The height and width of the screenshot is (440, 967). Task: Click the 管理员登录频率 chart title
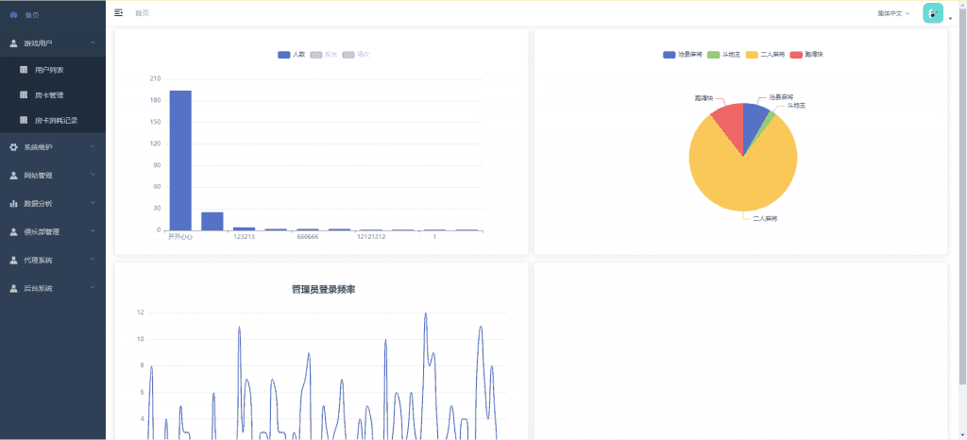(x=323, y=290)
